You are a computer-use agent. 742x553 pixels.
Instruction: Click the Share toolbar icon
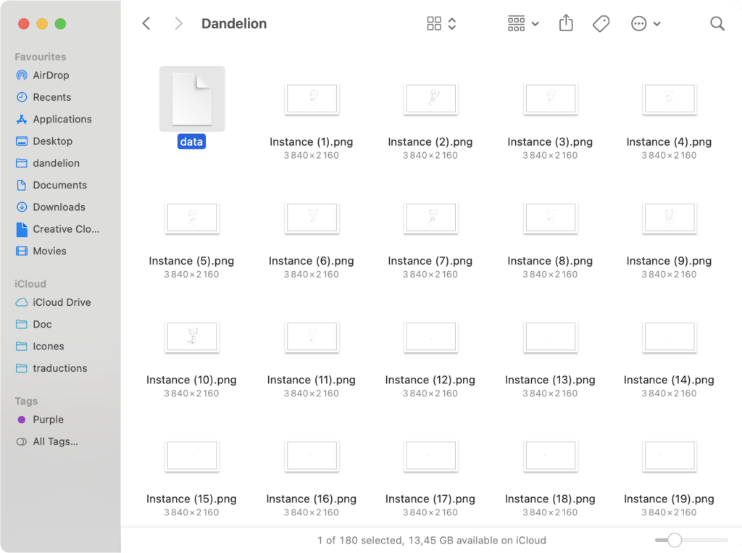pos(566,22)
